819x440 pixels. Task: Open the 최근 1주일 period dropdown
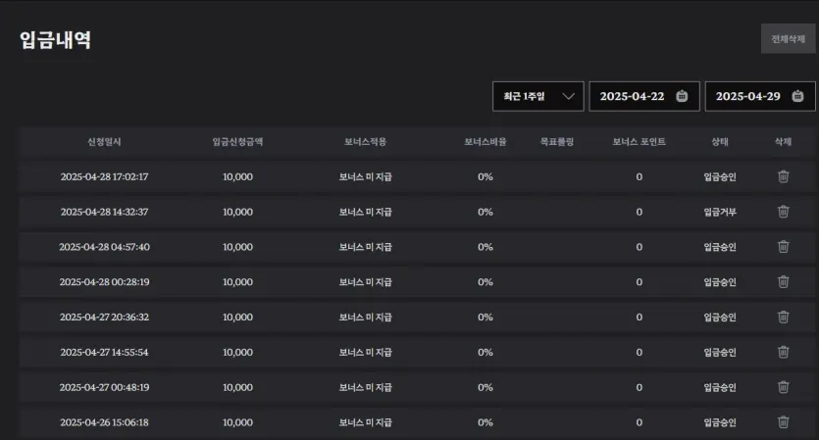click(x=538, y=96)
